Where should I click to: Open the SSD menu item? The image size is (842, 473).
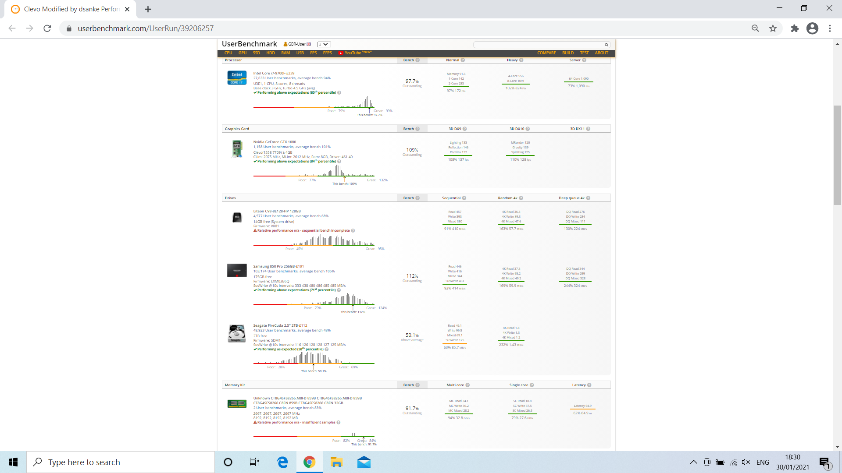(x=257, y=53)
